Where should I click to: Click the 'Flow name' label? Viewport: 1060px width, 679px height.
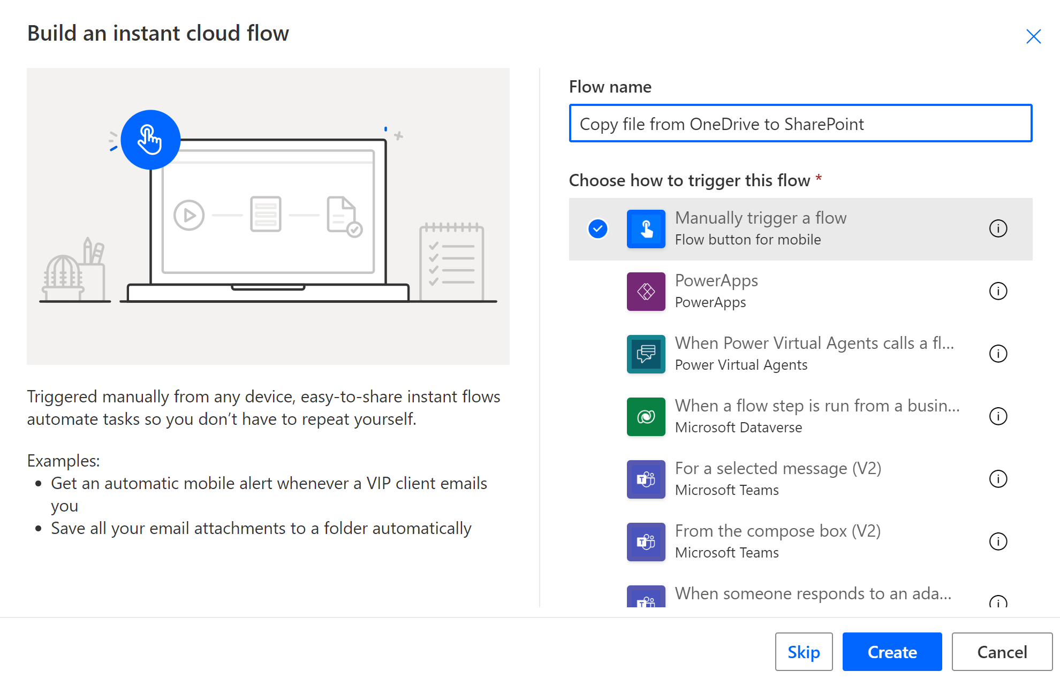pyautogui.click(x=610, y=87)
